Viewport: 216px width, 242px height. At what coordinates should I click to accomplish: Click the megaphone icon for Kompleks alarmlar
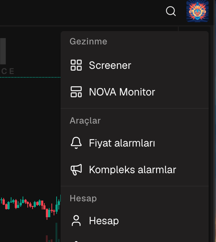(x=76, y=169)
